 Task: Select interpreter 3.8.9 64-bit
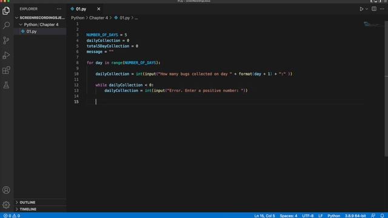(355, 216)
